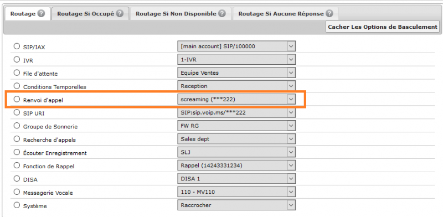Choose the Système radio option
Image resolution: width=443 pixels, height=217 pixels.
coord(17,205)
